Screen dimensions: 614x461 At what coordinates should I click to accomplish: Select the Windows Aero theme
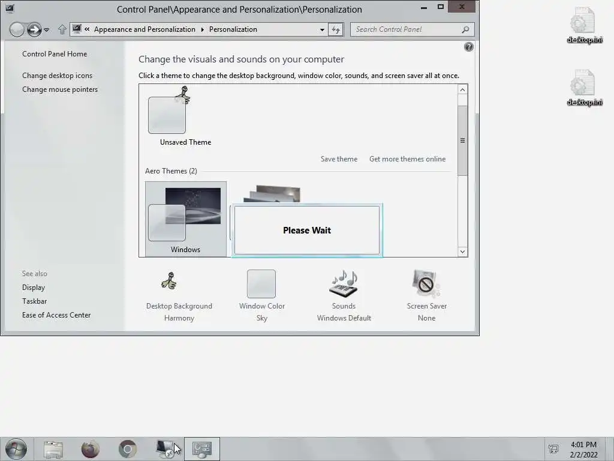[x=186, y=219]
